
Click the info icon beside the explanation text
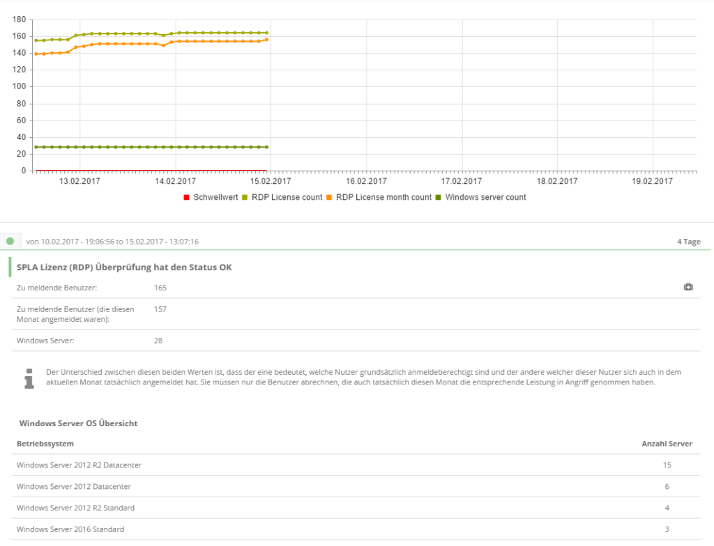click(29, 378)
